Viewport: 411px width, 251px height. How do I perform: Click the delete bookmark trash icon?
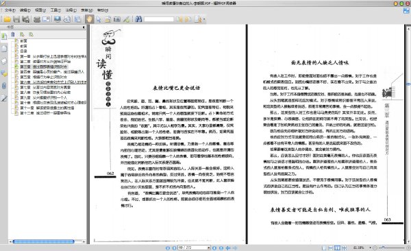[x=13, y=34]
